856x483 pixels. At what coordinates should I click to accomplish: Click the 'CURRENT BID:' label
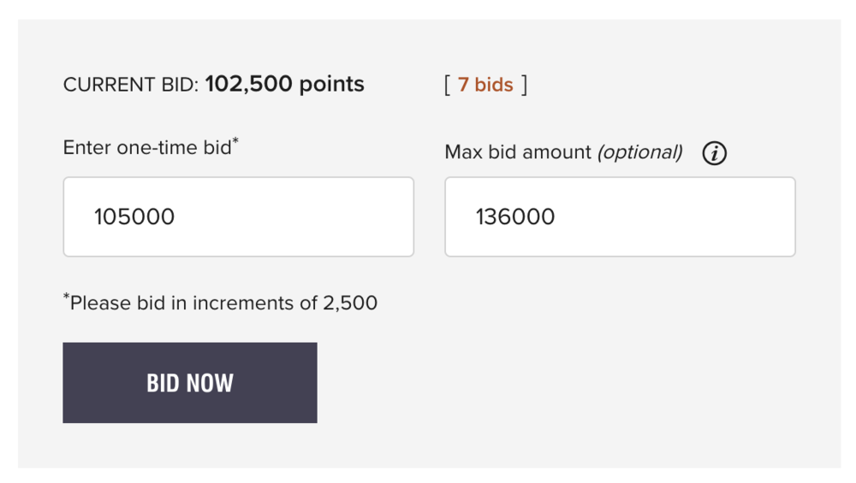click(130, 85)
